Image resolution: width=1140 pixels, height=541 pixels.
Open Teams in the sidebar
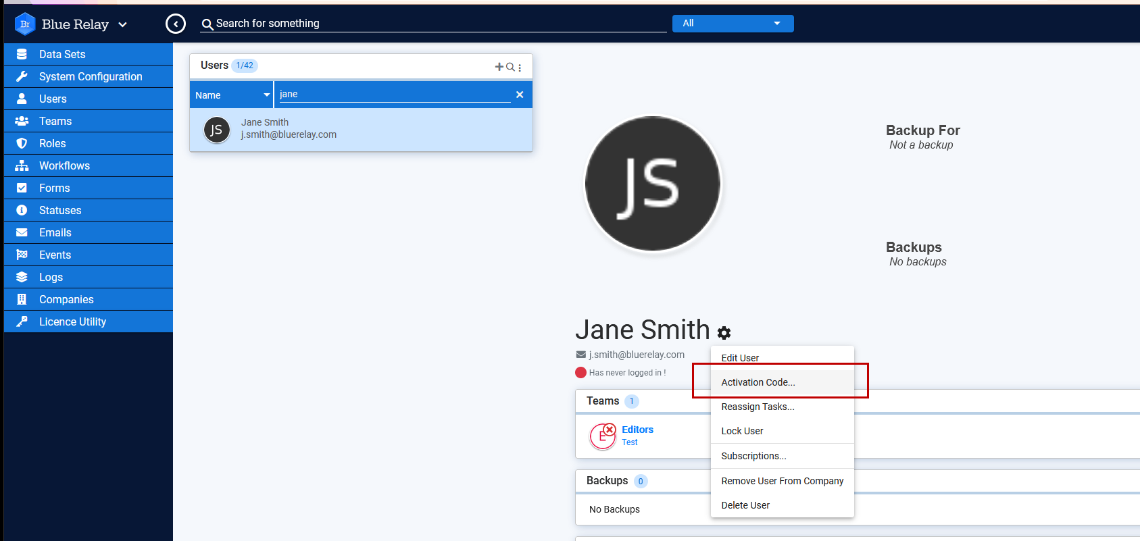(89, 121)
